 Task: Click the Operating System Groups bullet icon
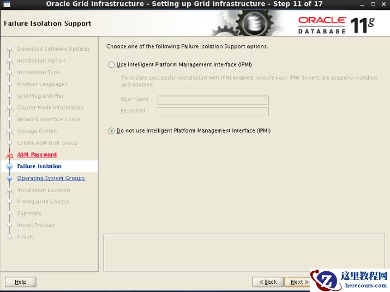click(10, 178)
